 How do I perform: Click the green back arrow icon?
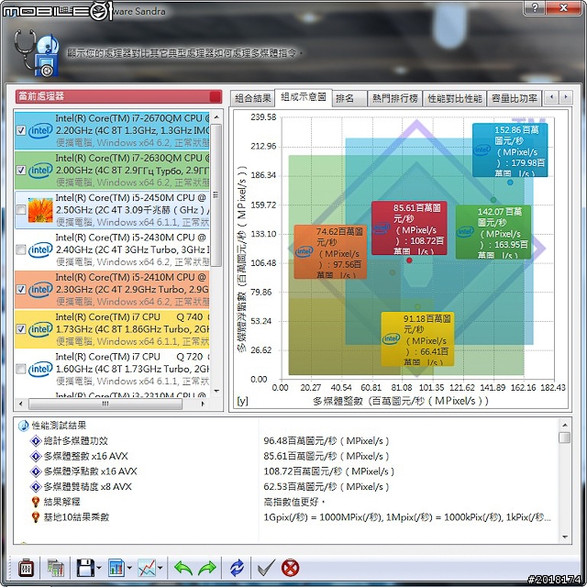(x=183, y=568)
